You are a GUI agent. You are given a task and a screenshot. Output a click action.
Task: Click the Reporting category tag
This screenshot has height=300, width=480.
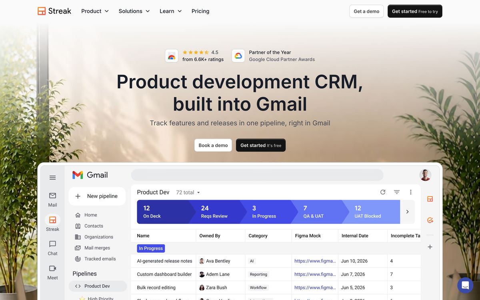tap(258, 274)
